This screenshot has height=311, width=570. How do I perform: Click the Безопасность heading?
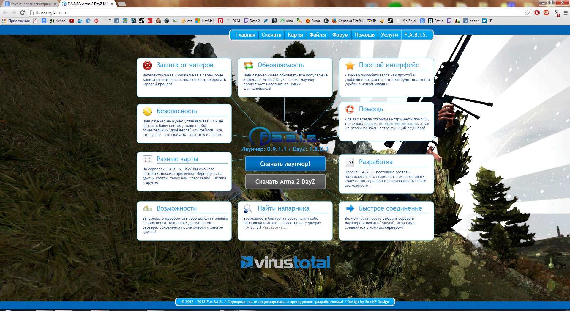[x=177, y=111]
